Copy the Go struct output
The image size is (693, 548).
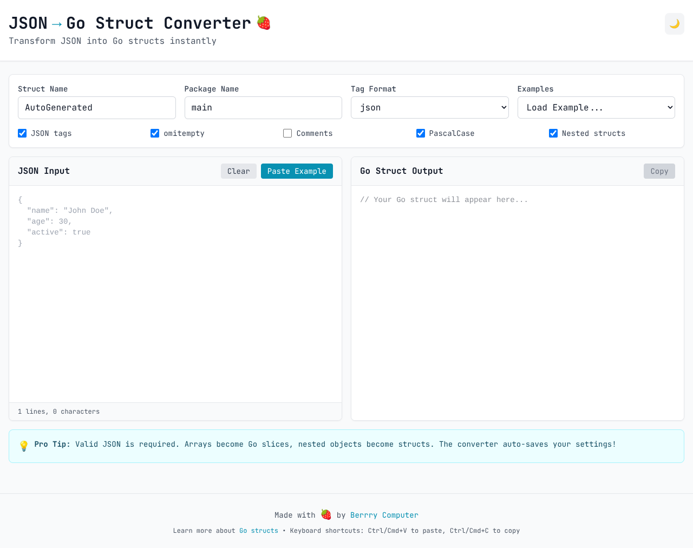tap(659, 171)
